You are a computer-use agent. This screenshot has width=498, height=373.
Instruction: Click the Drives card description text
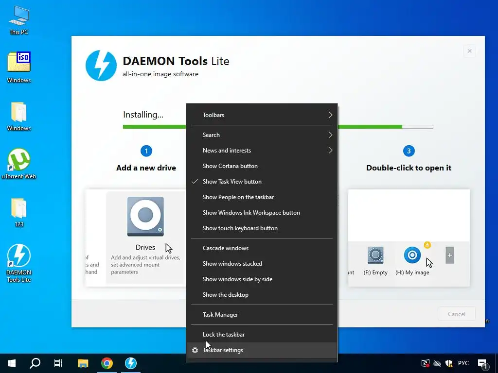tap(145, 265)
